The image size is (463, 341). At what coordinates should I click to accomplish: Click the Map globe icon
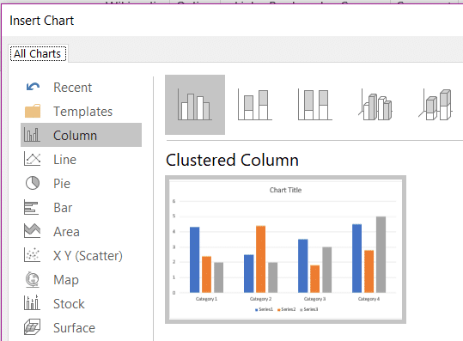[33, 279]
